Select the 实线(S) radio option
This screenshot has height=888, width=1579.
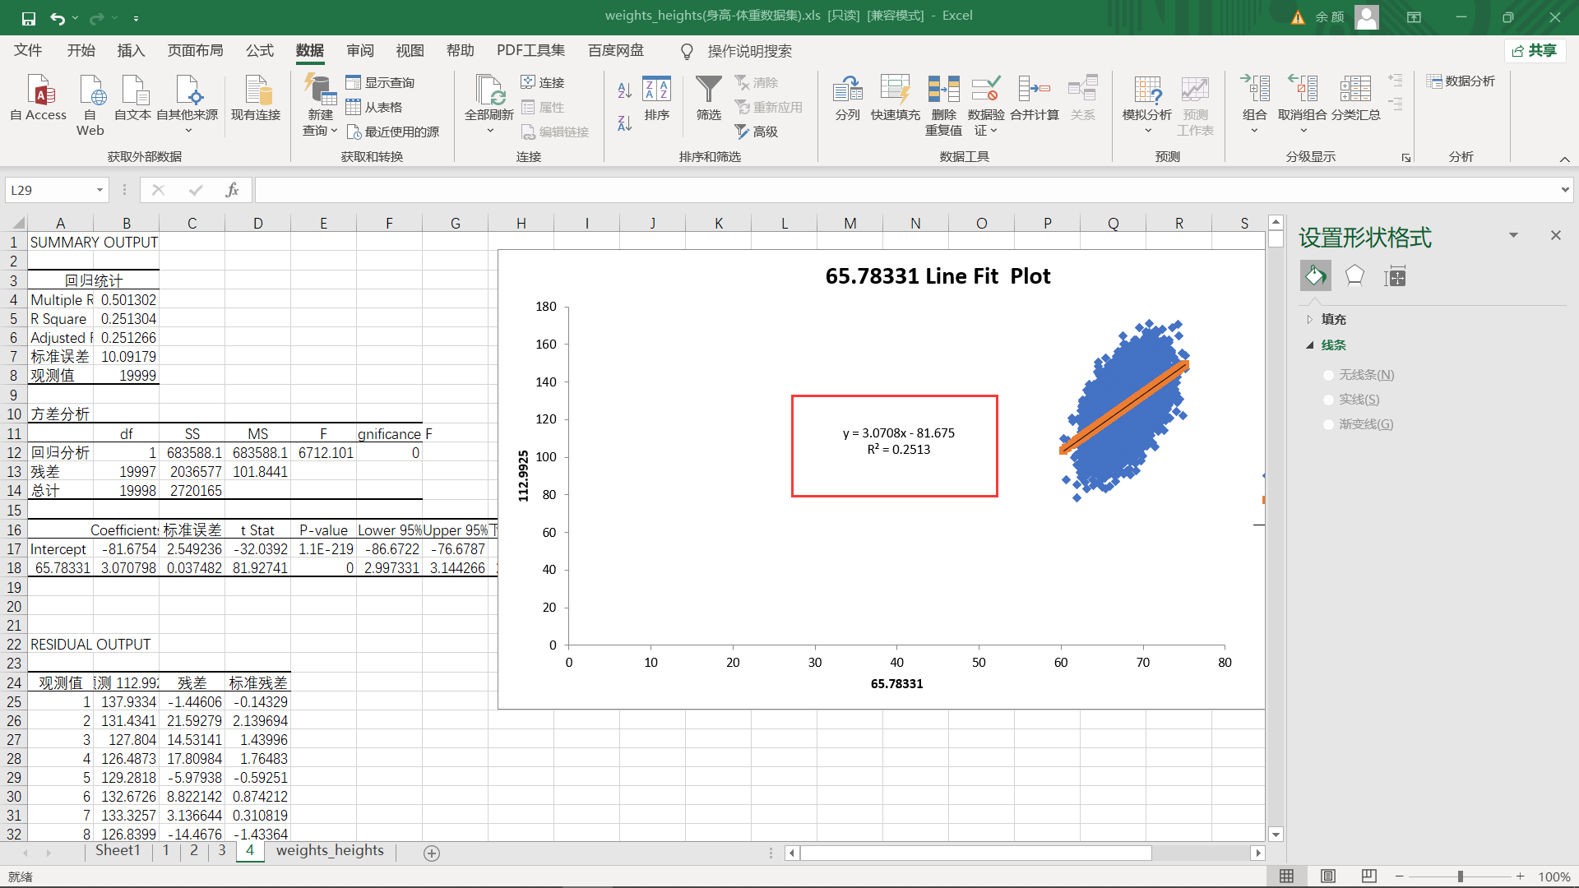coord(1328,400)
